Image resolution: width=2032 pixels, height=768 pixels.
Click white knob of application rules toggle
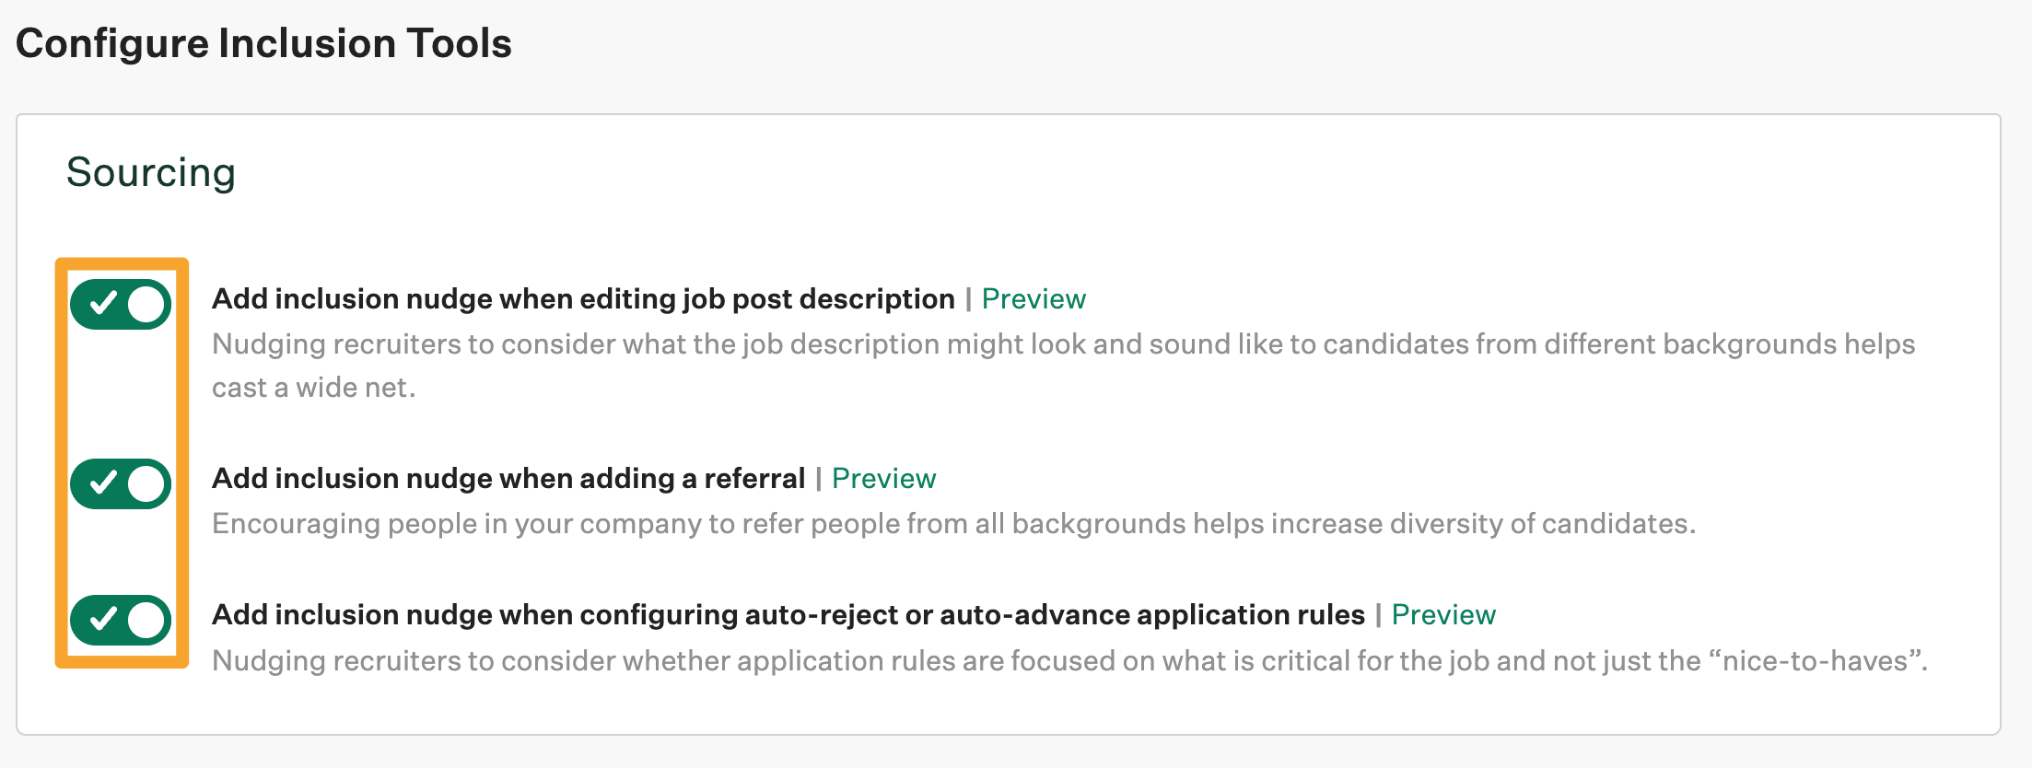click(146, 620)
